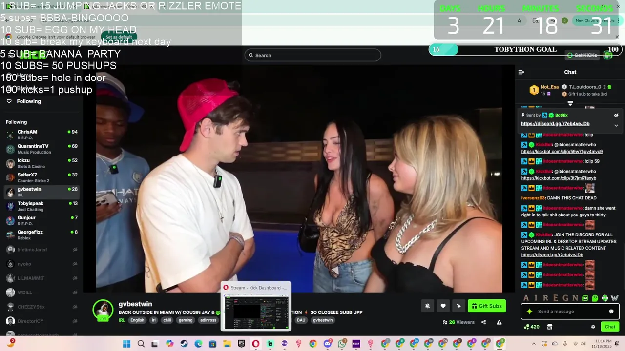Open chat settings gear icon
Image resolution: width=625 pixels, height=351 pixels.
593,327
